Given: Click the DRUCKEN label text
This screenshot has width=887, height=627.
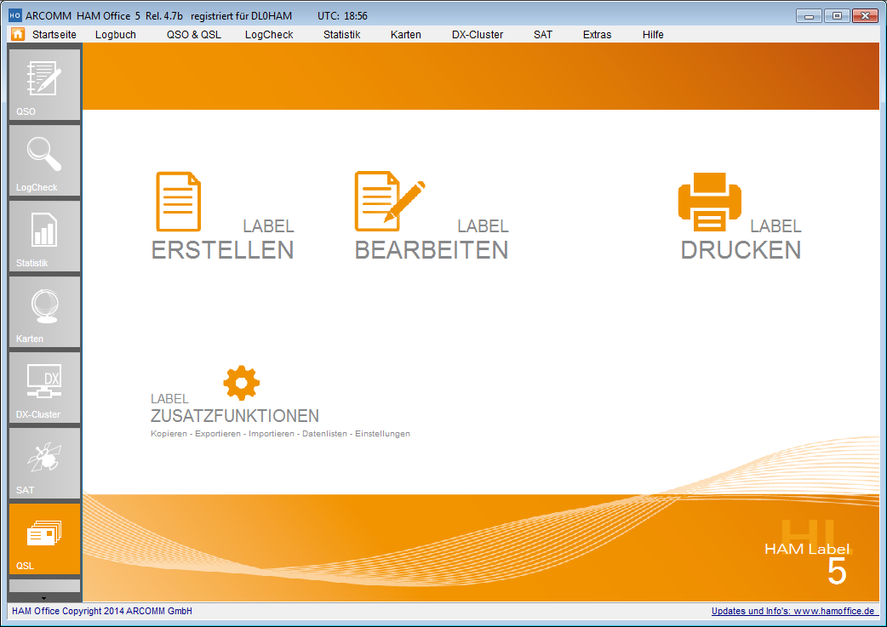Looking at the screenshot, I should point(741,250).
